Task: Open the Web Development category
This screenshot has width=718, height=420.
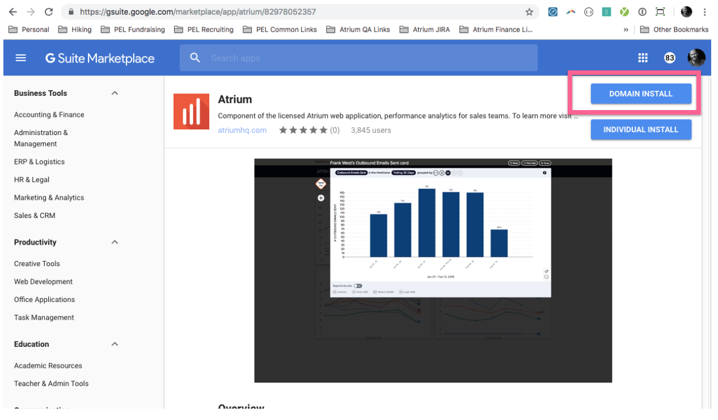Action: 44,282
